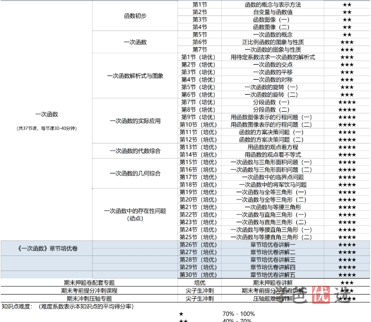Click '一次函数与直角三角形（二）'
Image resolution: width=371 pixels, height=322 pixels.
pyautogui.click(x=273, y=222)
